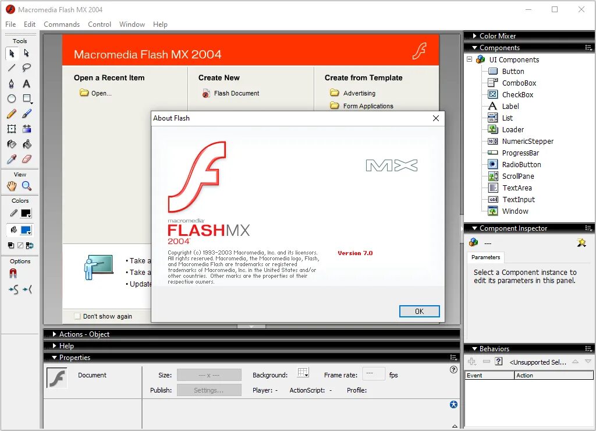Screen dimensions: 596x431
Task: Collapse the Component Inspector panel
Action: point(474,228)
